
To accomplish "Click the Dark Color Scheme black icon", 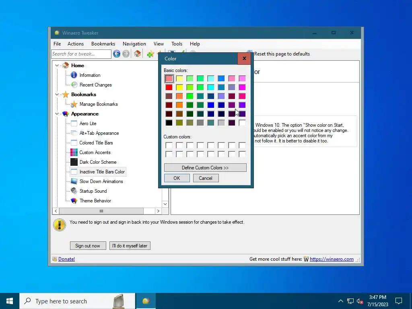I will coord(74,162).
